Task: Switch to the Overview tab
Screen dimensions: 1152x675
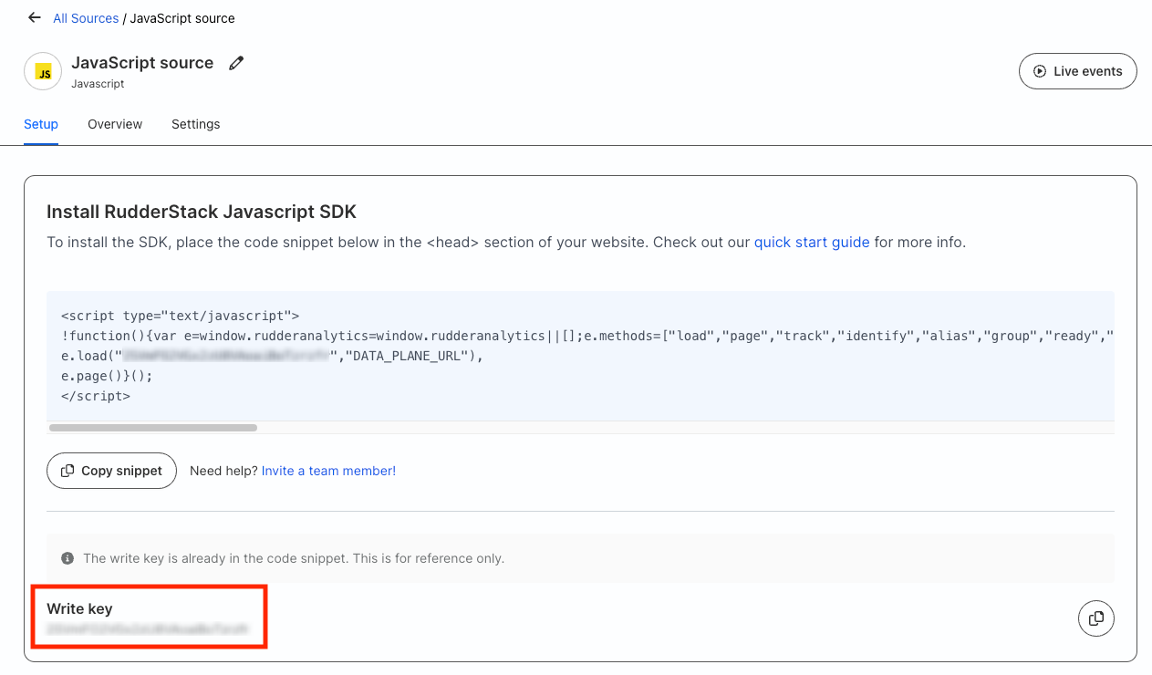Action: click(115, 124)
